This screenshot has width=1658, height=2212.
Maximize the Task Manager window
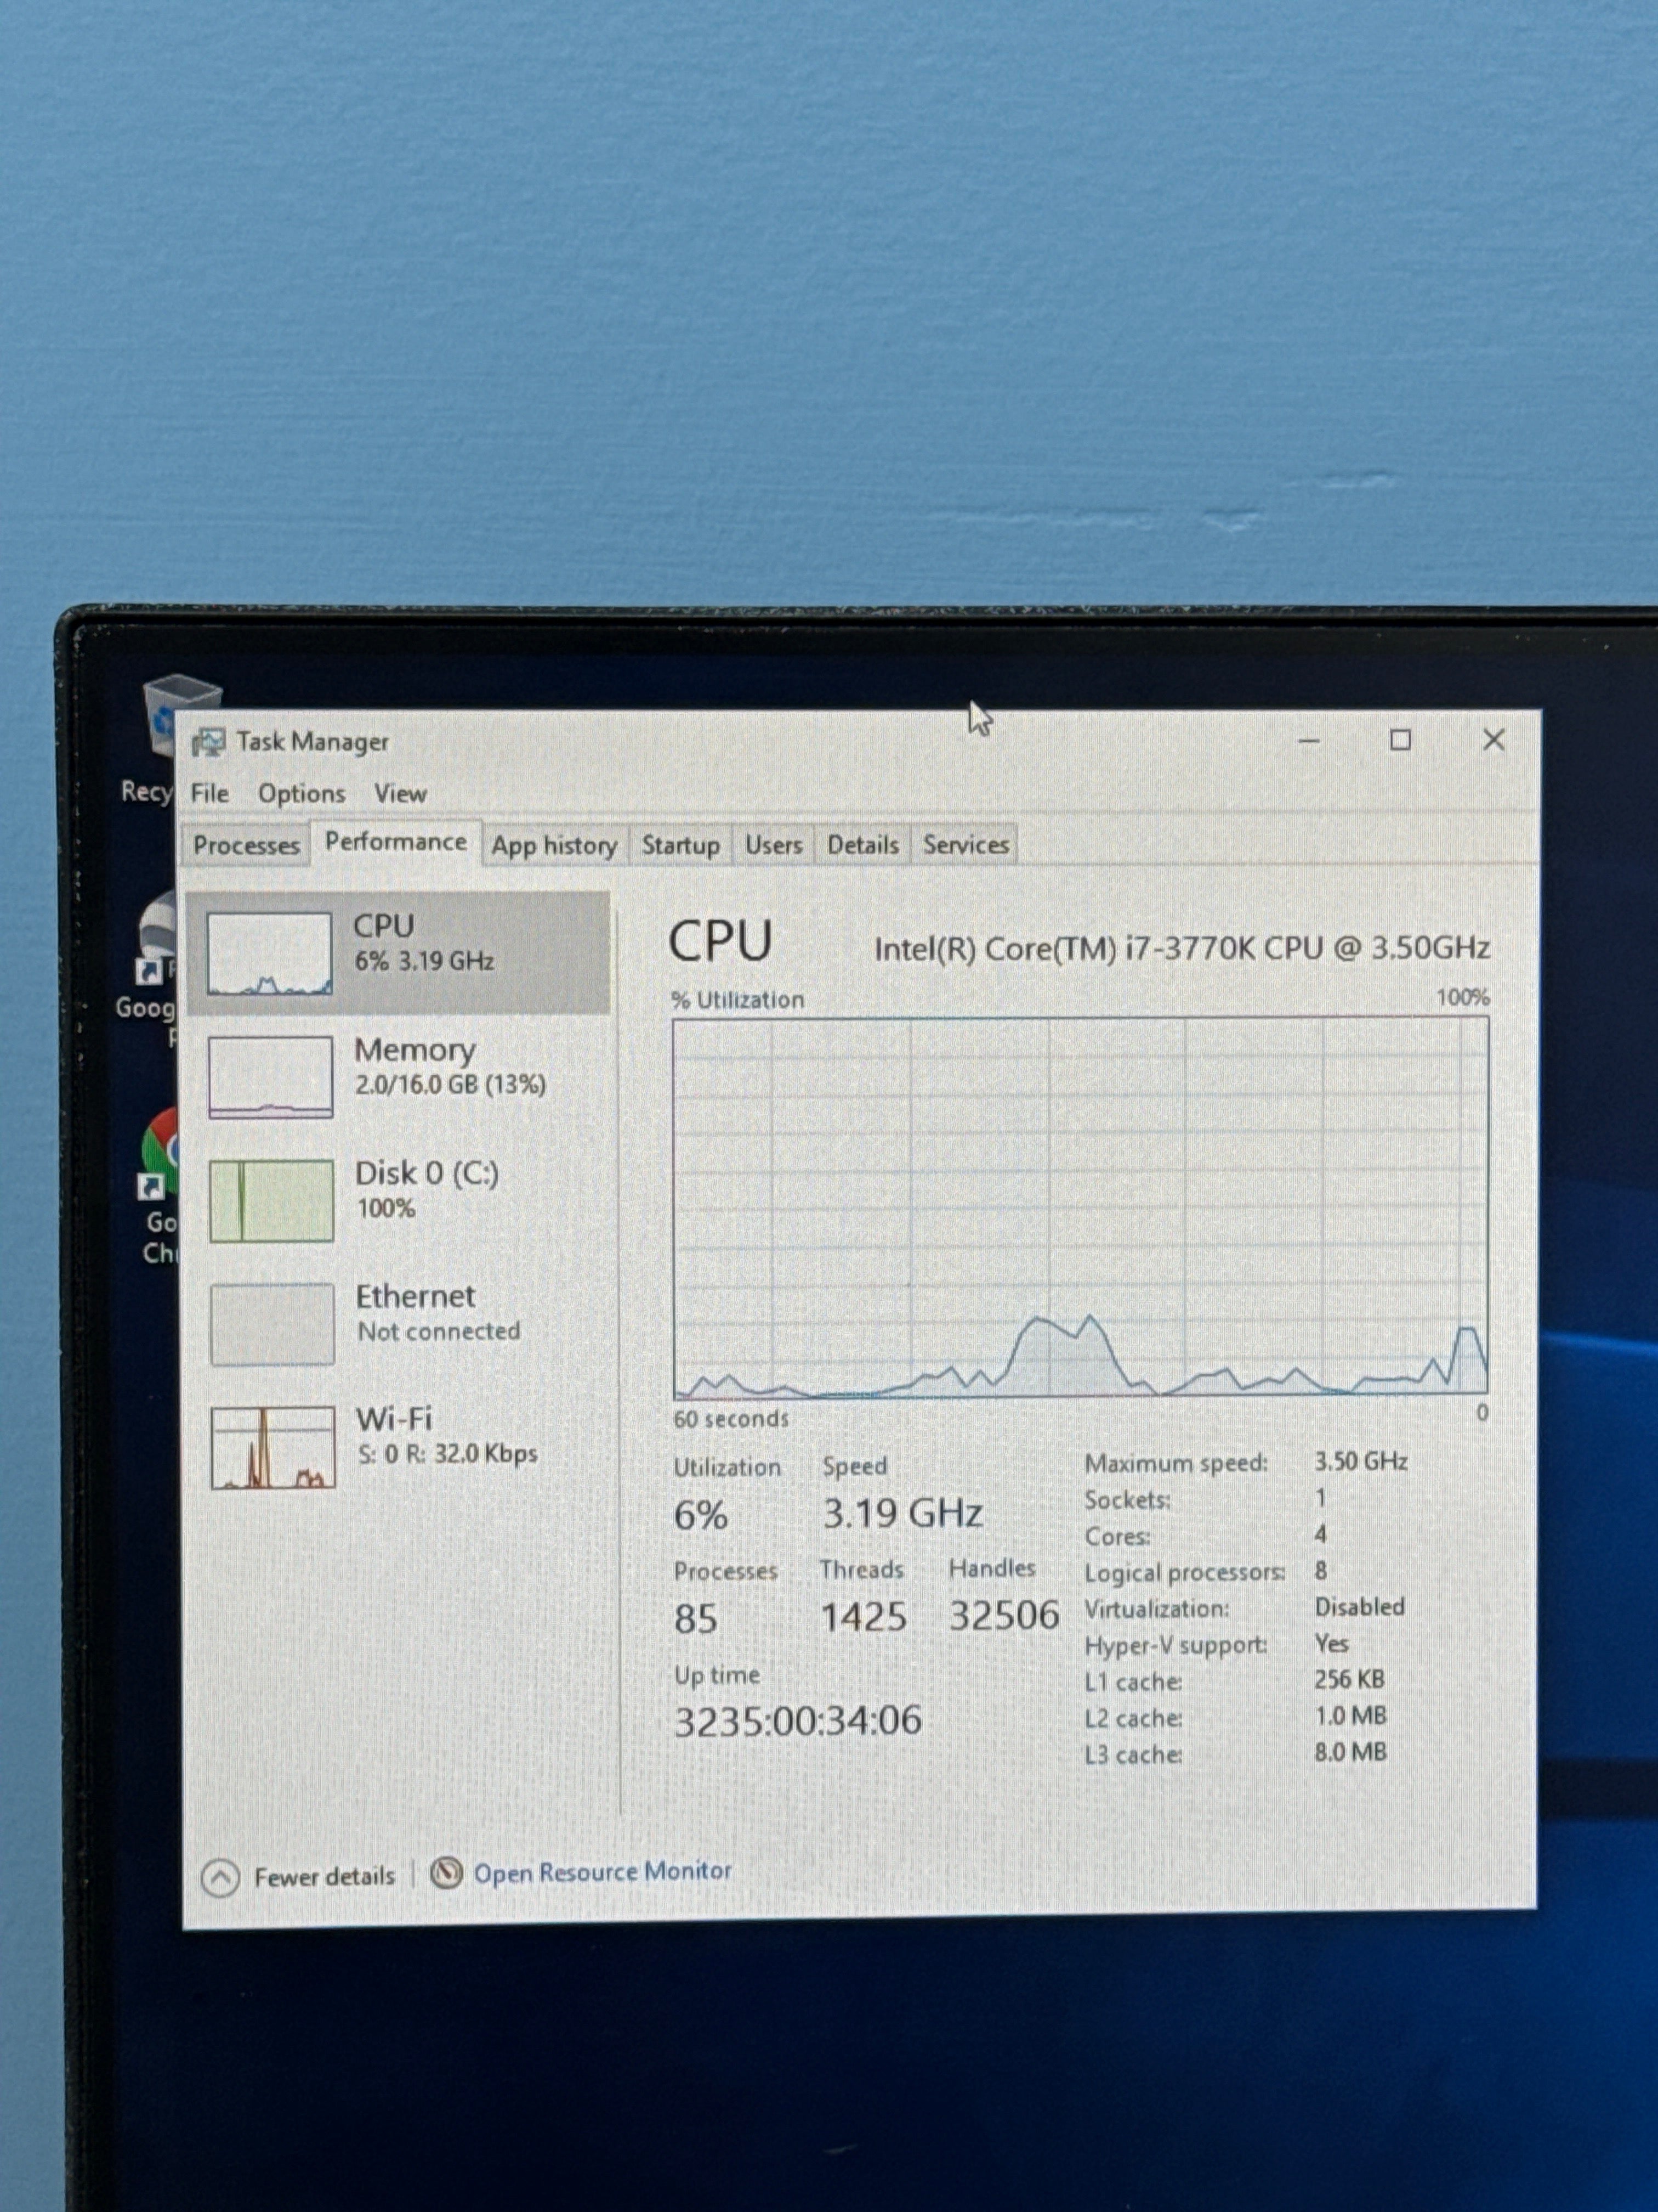tap(1400, 740)
